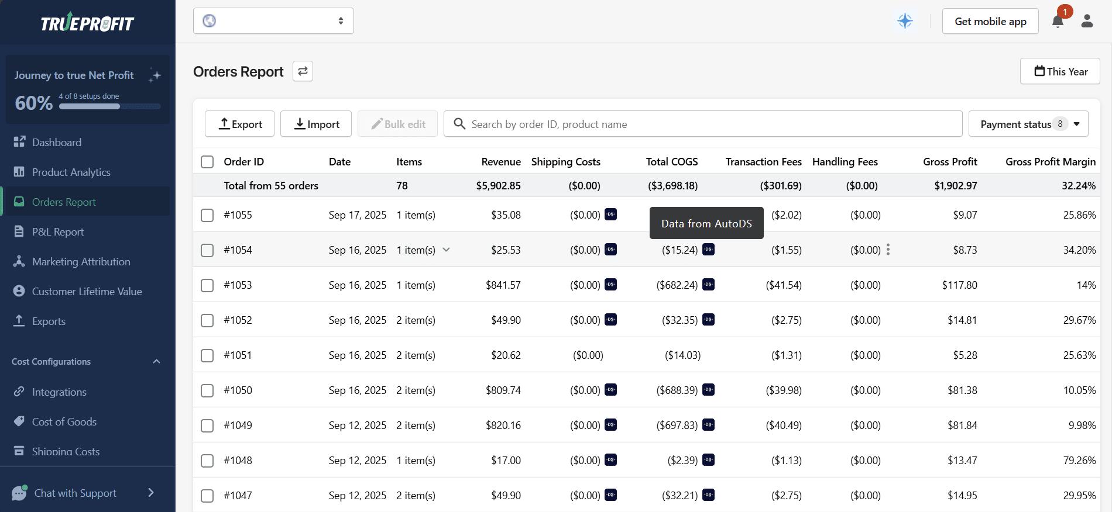Image resolution: width=1112 pixels, height=512 pixels.
Task: Collapse the Cost Configurations section
Action: click(156, 361)
